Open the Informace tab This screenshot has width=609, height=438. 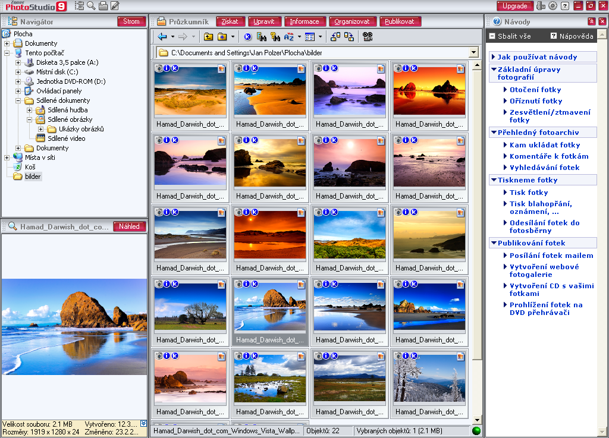[304, 22]
